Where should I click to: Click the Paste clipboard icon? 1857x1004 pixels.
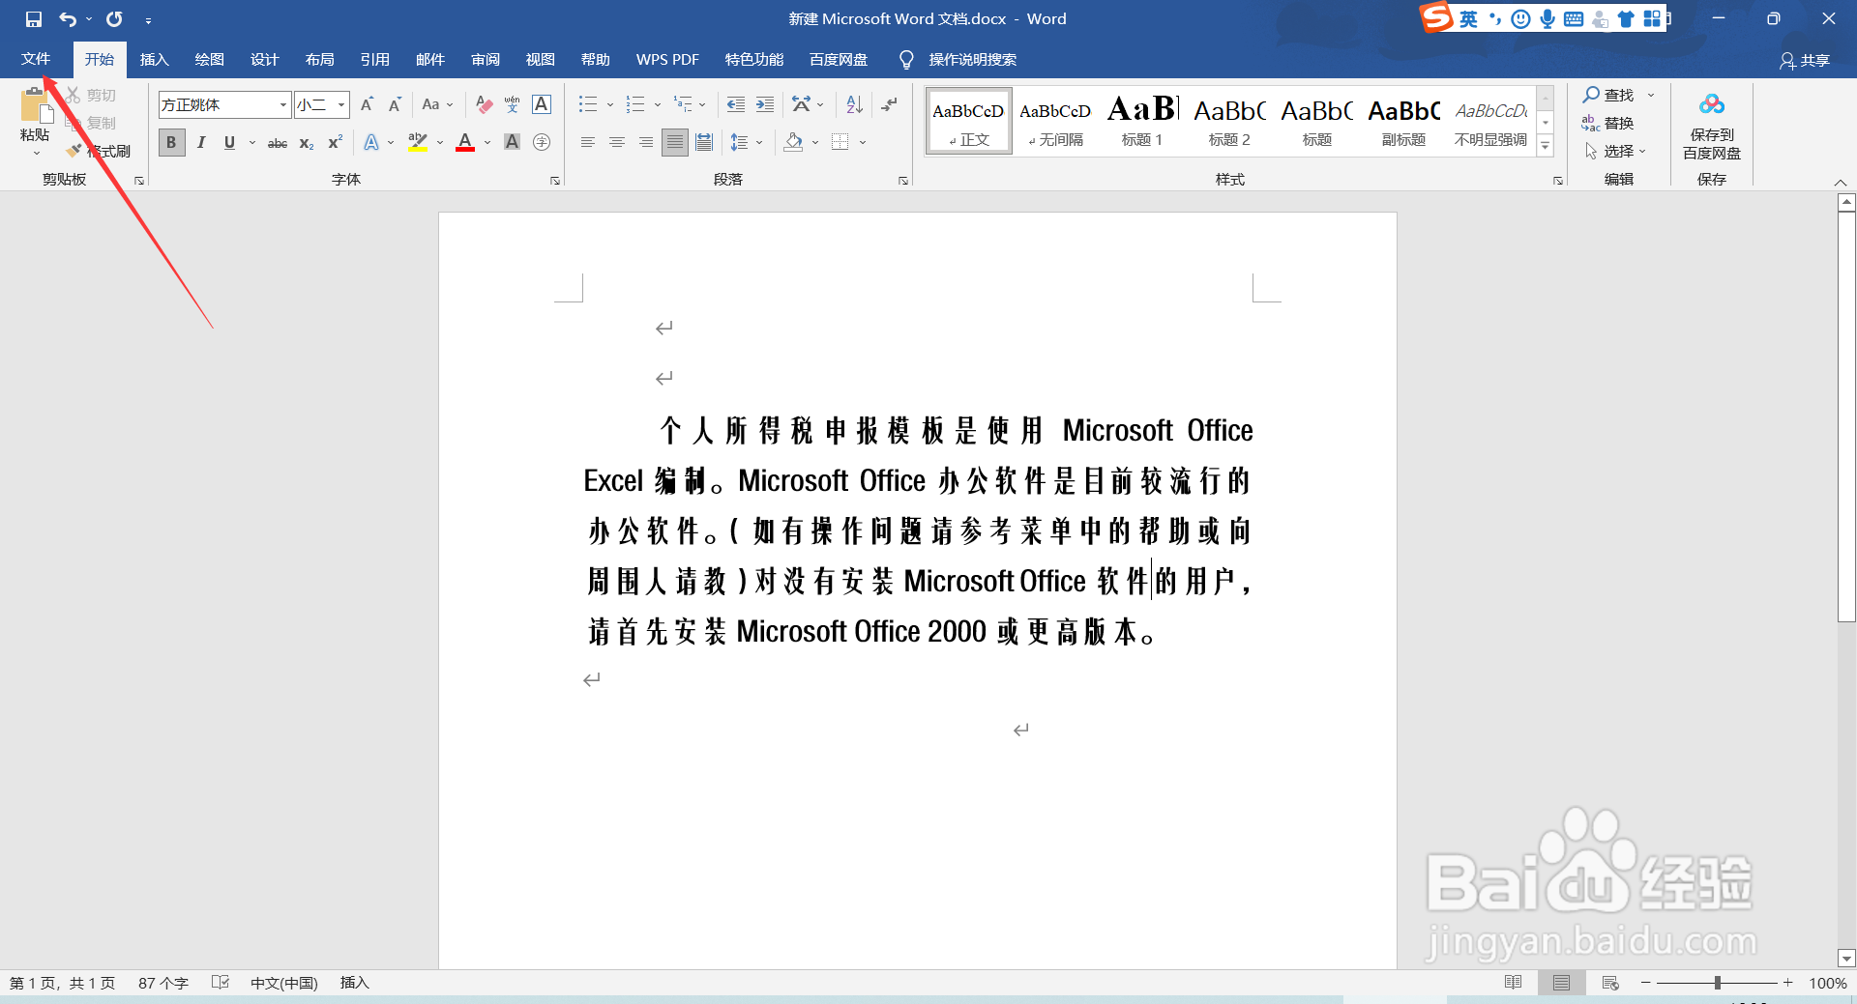click(35, 106)
